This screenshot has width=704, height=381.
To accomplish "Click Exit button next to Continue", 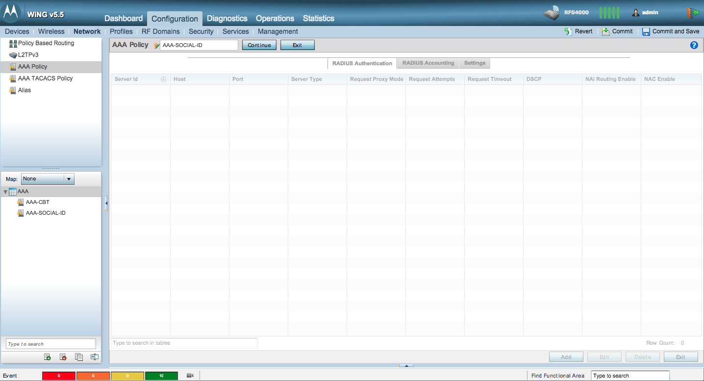I will (298, 45).
